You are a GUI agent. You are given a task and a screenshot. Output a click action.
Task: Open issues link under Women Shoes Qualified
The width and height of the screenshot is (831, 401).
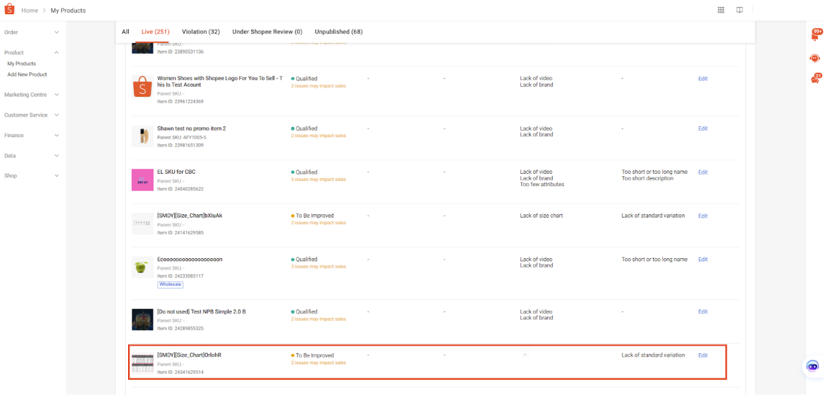tap(319, 86)
